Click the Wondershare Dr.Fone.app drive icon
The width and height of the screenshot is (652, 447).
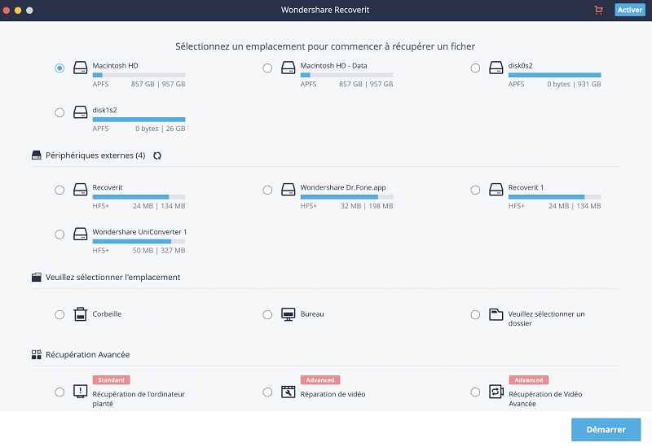click(x=289, y=190)
